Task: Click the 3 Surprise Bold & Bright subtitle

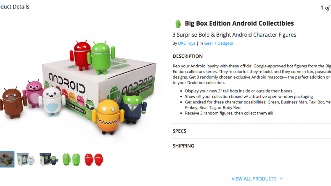Action: 234,35
